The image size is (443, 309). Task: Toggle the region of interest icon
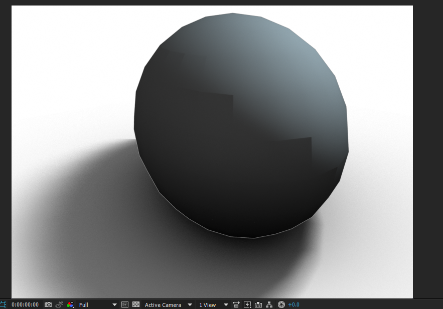[125, 304]
